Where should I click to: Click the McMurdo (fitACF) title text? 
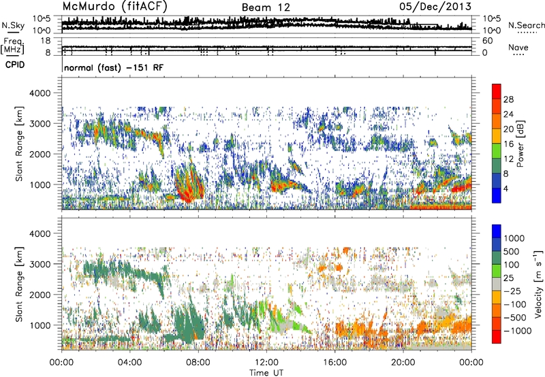(114, 6)
